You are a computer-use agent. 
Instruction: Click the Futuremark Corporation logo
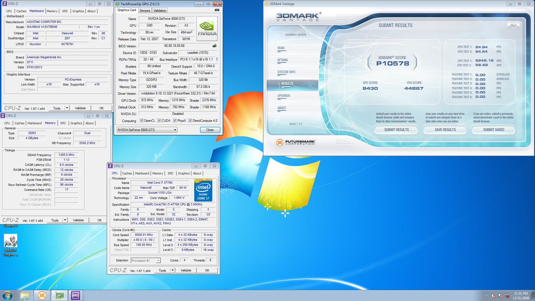tap(296, 142)
